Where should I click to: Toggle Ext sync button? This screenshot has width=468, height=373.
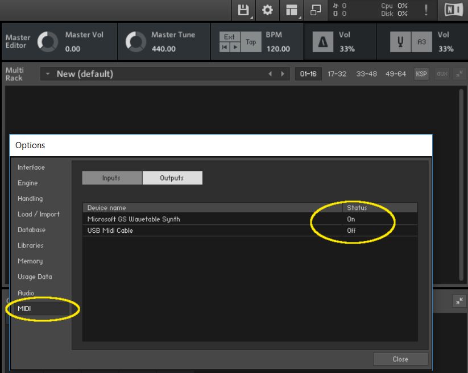click(x=230, y=37)
